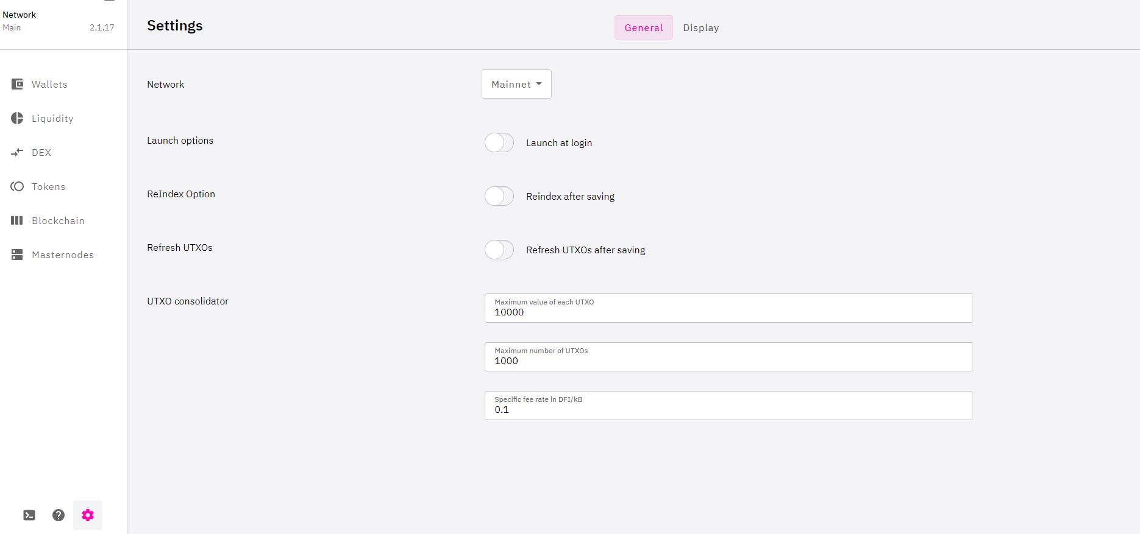
Task: Expand the Mainnet network dropdown
Action: pyautogui.click(x=516, y=84)
